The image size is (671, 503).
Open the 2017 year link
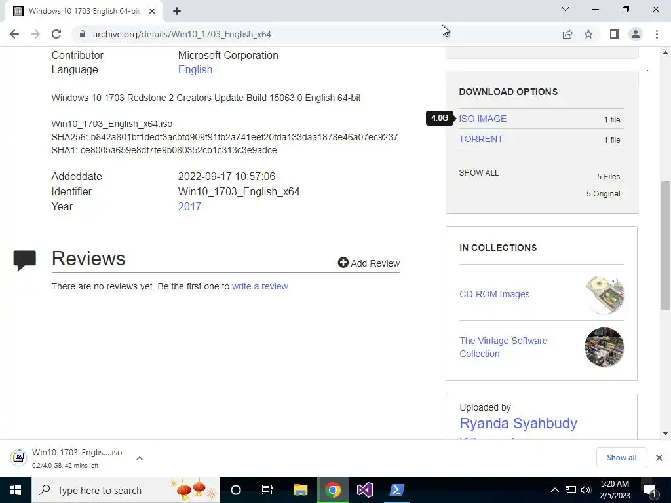(x=189, y=206)
